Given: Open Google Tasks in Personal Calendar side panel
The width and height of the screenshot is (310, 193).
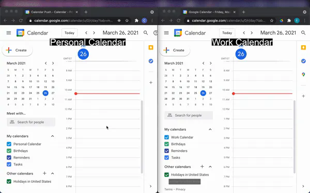Looking at the screenshot, I should click(151, 61).
